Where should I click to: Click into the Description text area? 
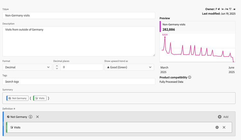[x=79, y=42]
